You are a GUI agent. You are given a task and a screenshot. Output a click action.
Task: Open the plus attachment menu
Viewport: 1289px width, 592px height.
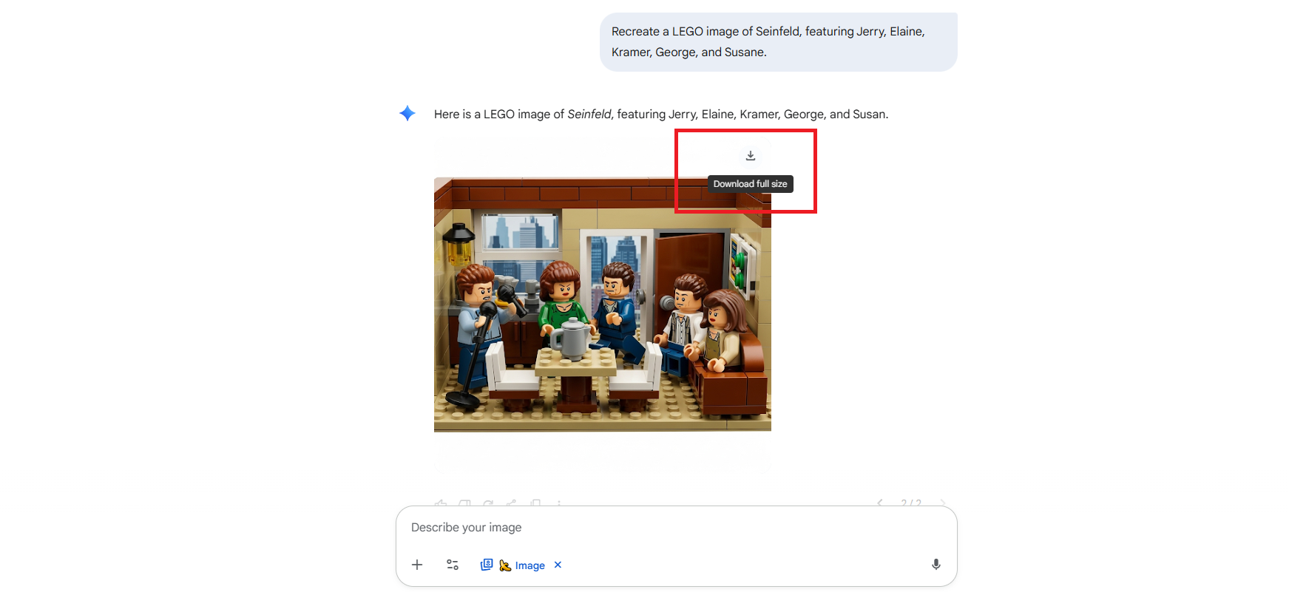pyautogui.click(x=417, y=565)
